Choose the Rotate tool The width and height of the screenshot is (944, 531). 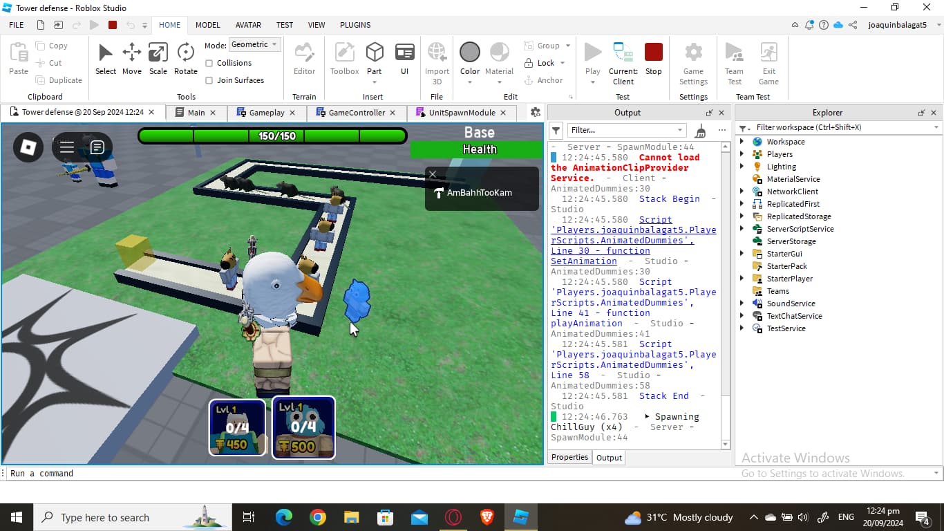pyautogui.click(x=185, y=59)
